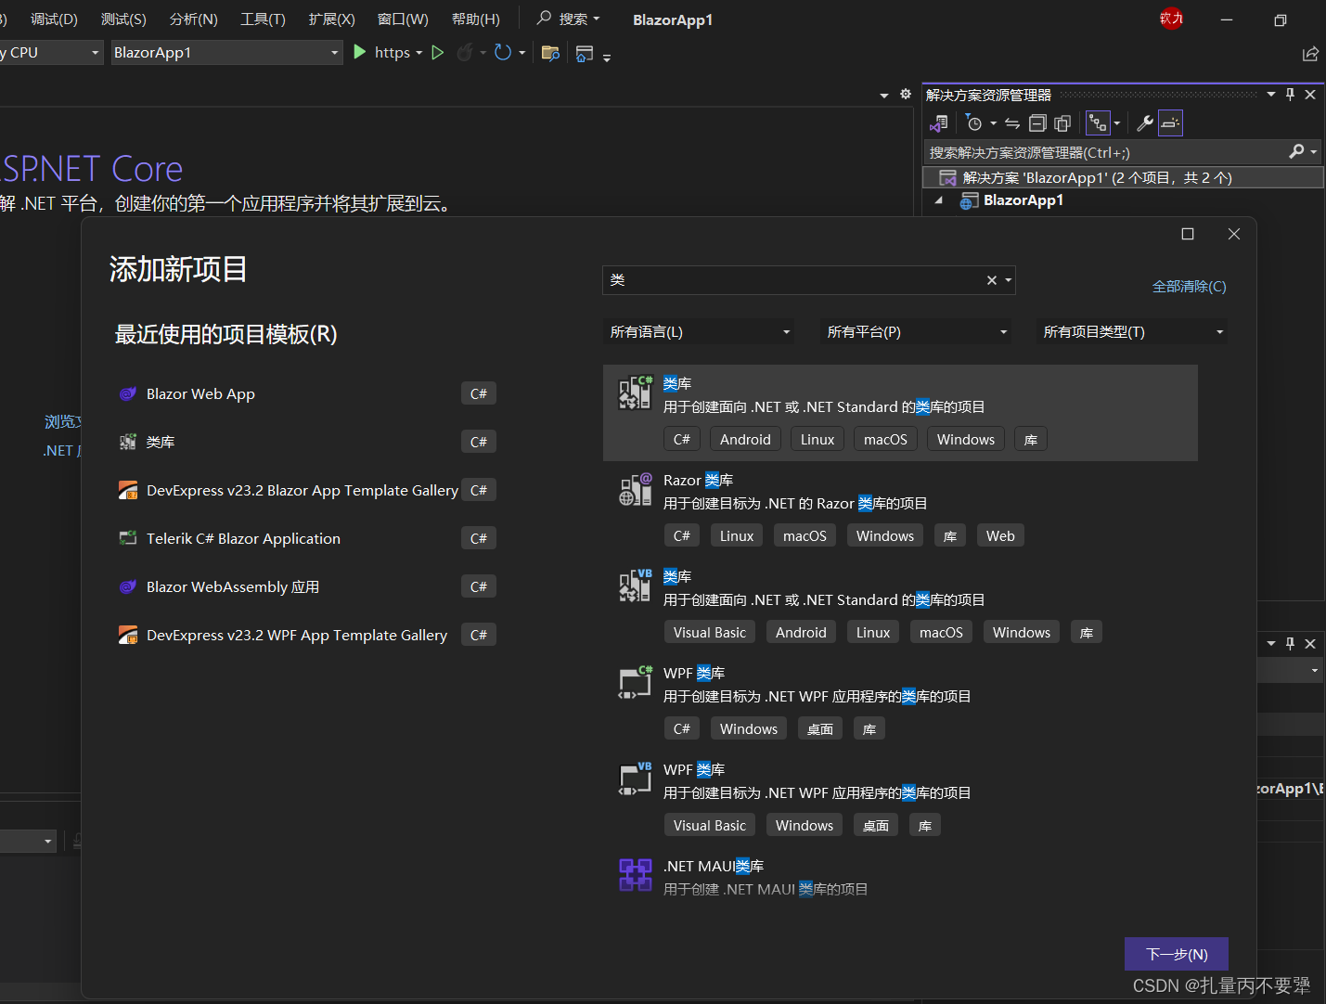This screenshot has width=1326, height=1004.
Task: Click the title bar 搜索 search box
Action: (x=570, y=19)
